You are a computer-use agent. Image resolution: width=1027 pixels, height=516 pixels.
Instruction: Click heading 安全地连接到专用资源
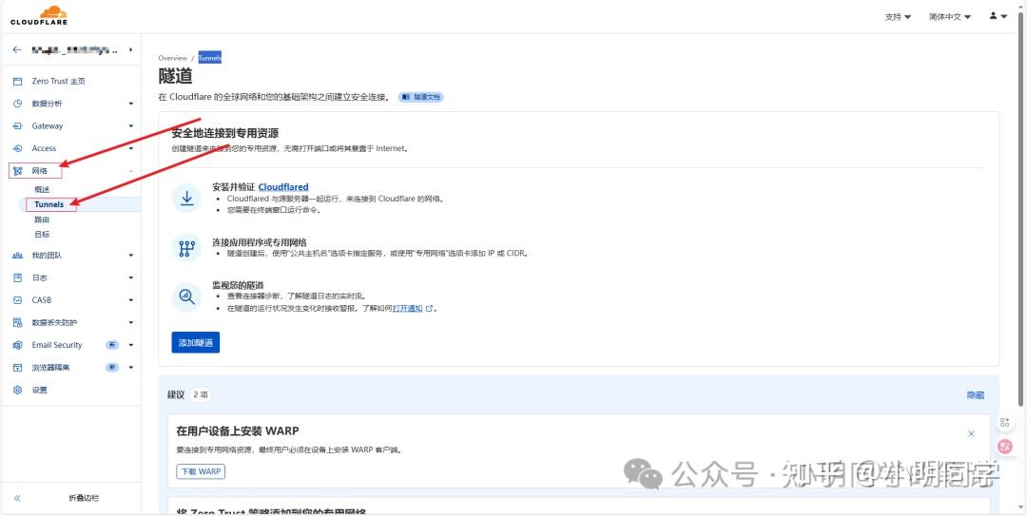coord(224,134)
